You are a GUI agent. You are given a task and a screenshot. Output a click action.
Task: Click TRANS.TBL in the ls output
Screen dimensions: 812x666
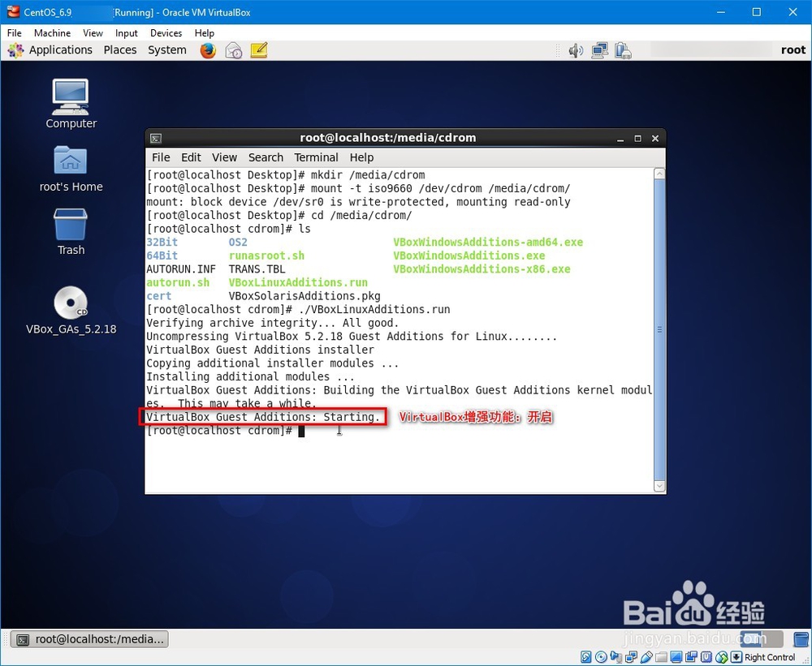point(257,269)
